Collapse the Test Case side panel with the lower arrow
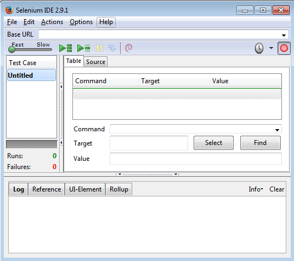294x261 pixels. (x=61, y=143)
